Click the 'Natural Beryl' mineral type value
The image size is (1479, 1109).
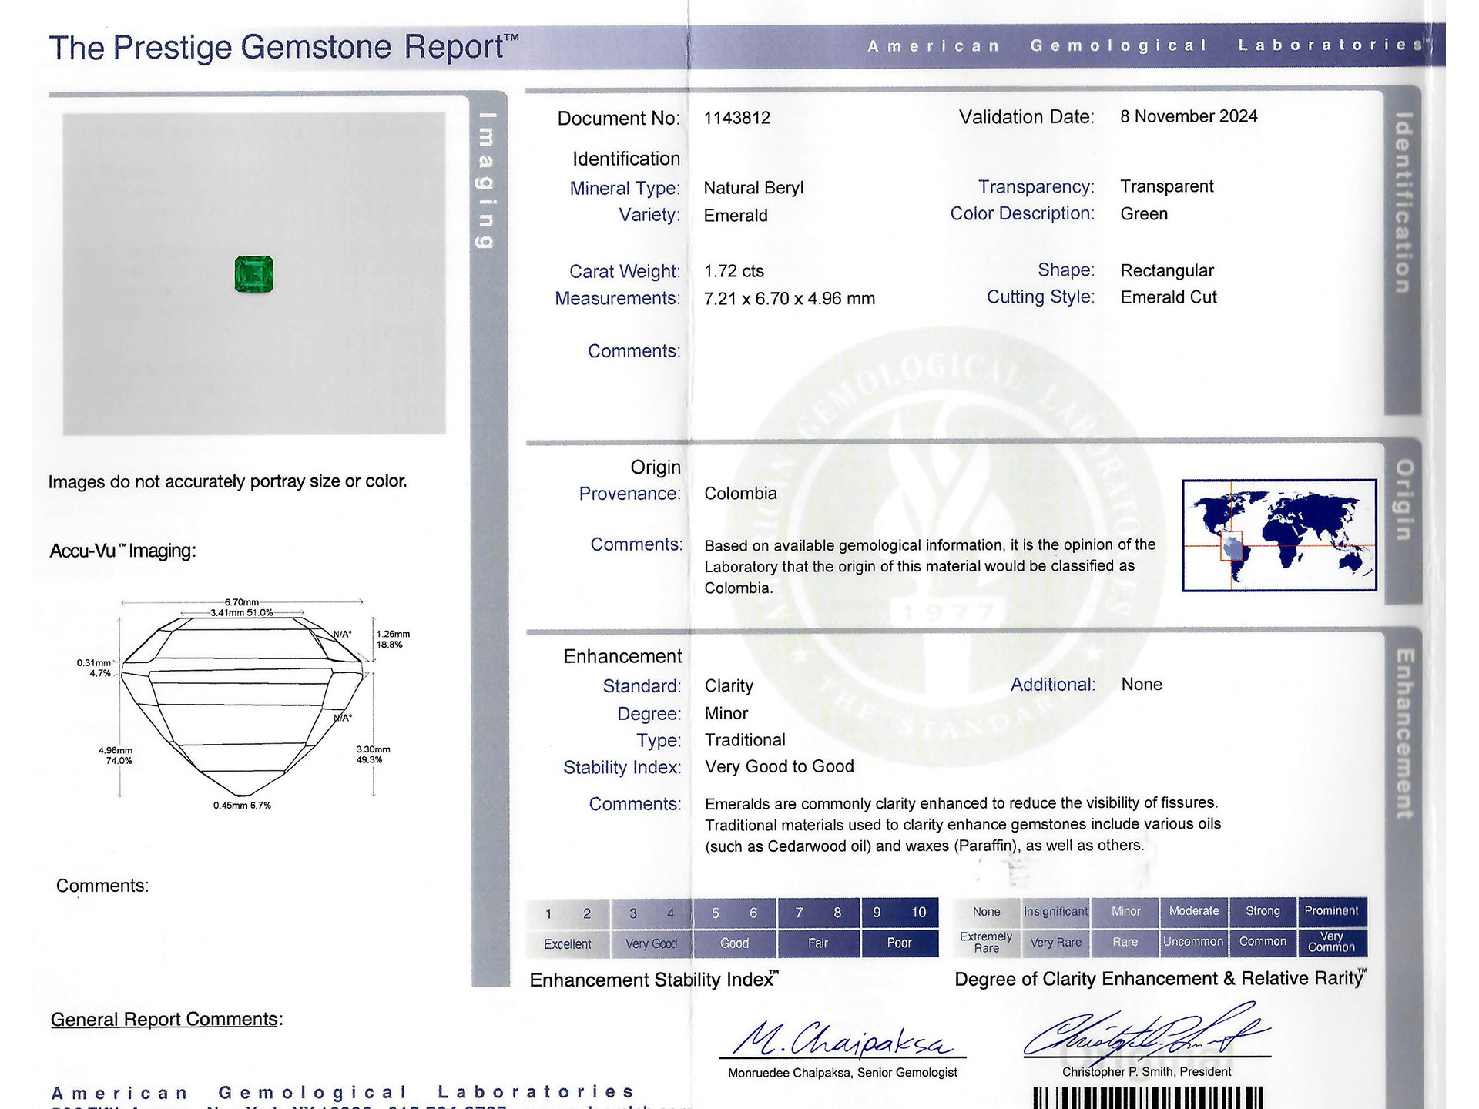pos(753,188)
